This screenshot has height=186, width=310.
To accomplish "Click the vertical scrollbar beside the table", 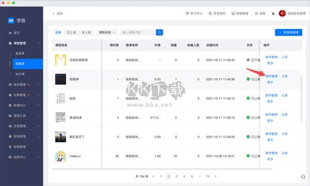I will click(x=301, y=98).
